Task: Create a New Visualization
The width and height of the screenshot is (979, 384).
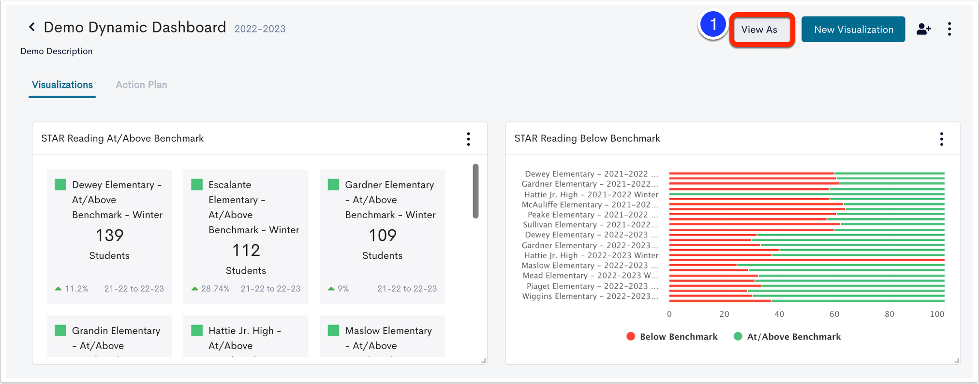Action: coord(853,30)
